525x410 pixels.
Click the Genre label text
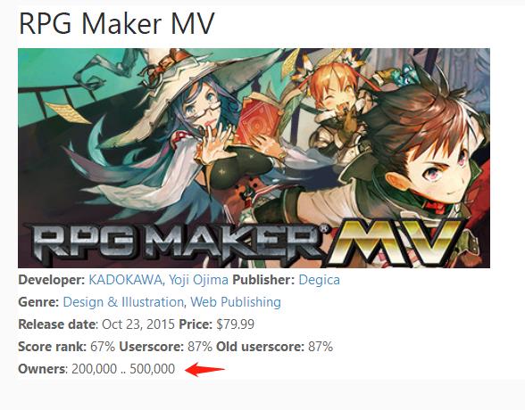pos(38,302)
